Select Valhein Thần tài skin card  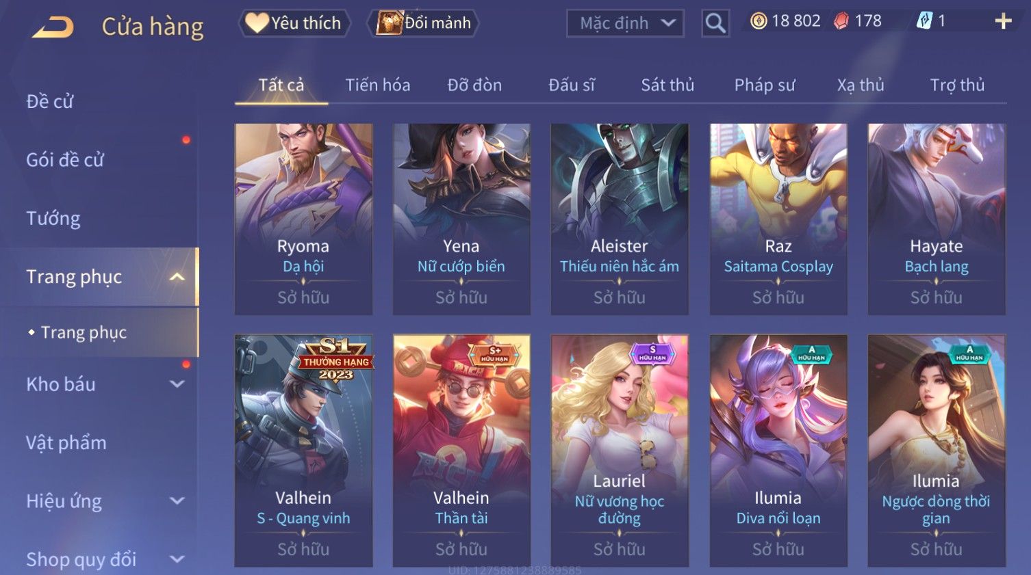pyautogui.click(x=461, y=450)
